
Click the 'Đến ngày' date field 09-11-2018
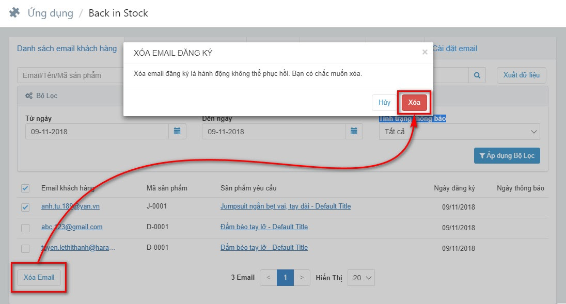click(x=274, y=132)
